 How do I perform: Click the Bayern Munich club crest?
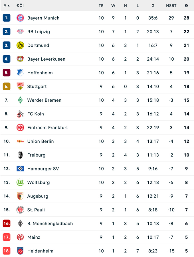[x=20, y=18]
